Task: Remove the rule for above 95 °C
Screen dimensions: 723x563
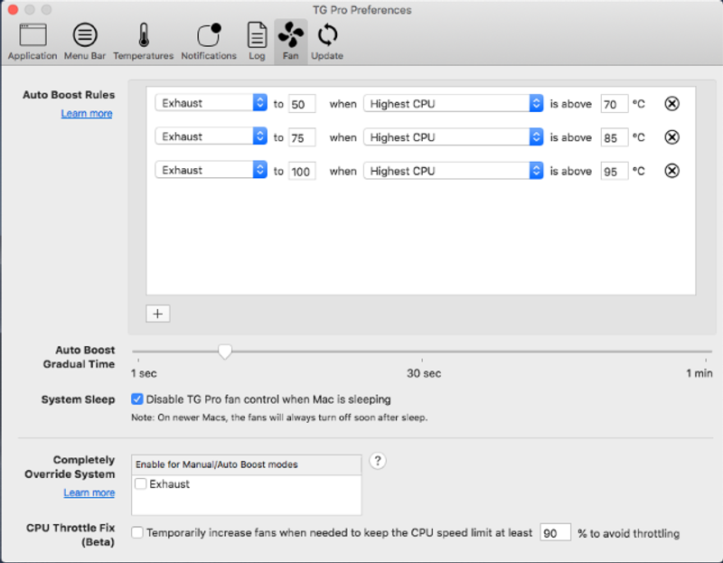Action: click(671, 171)
